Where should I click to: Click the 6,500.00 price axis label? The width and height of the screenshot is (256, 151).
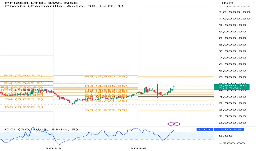coord(232,64)
